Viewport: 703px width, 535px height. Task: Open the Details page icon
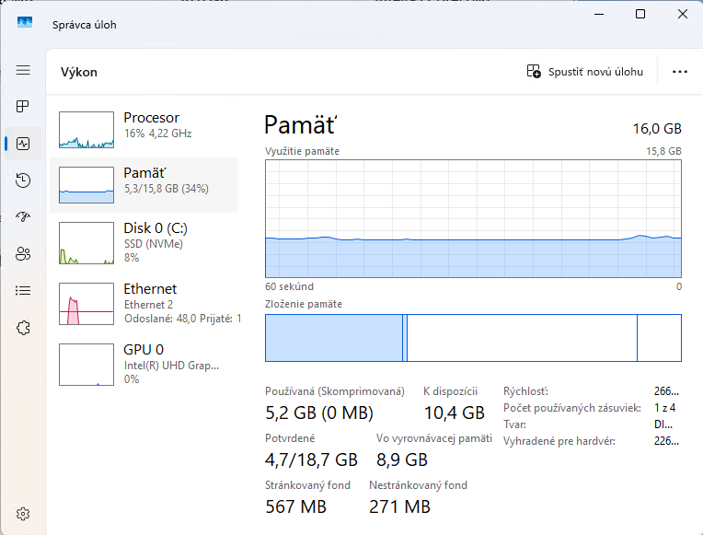pyautogui.click(x=23, y=291)
